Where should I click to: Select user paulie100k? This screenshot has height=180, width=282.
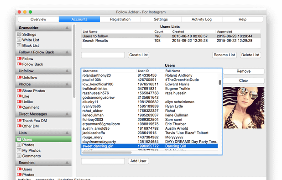click(150, 80)
